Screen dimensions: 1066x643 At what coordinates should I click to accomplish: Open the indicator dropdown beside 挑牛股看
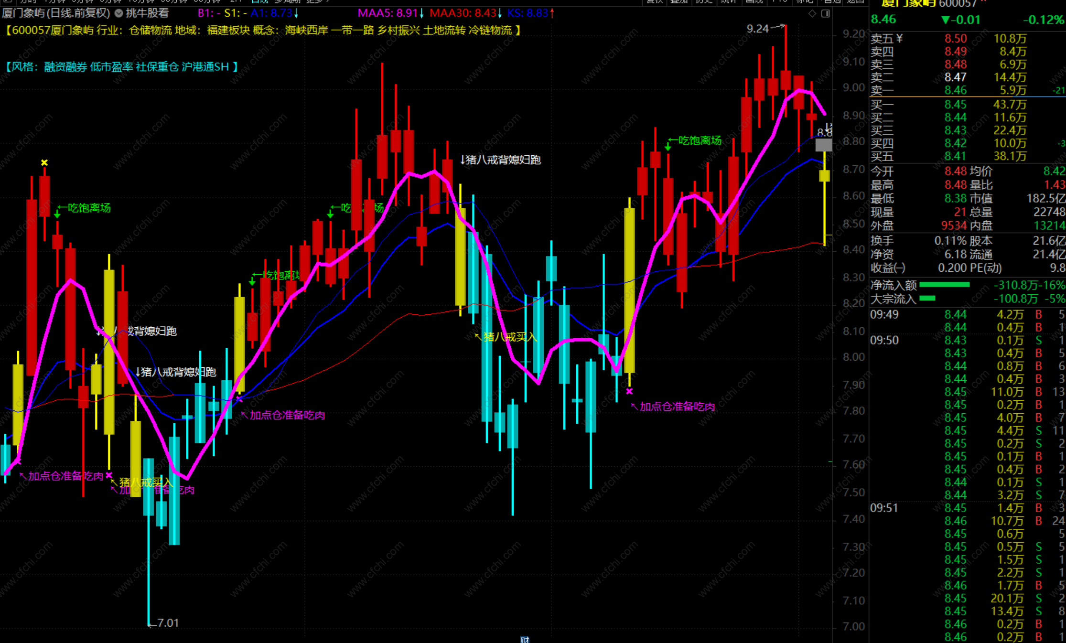(119, 13)
